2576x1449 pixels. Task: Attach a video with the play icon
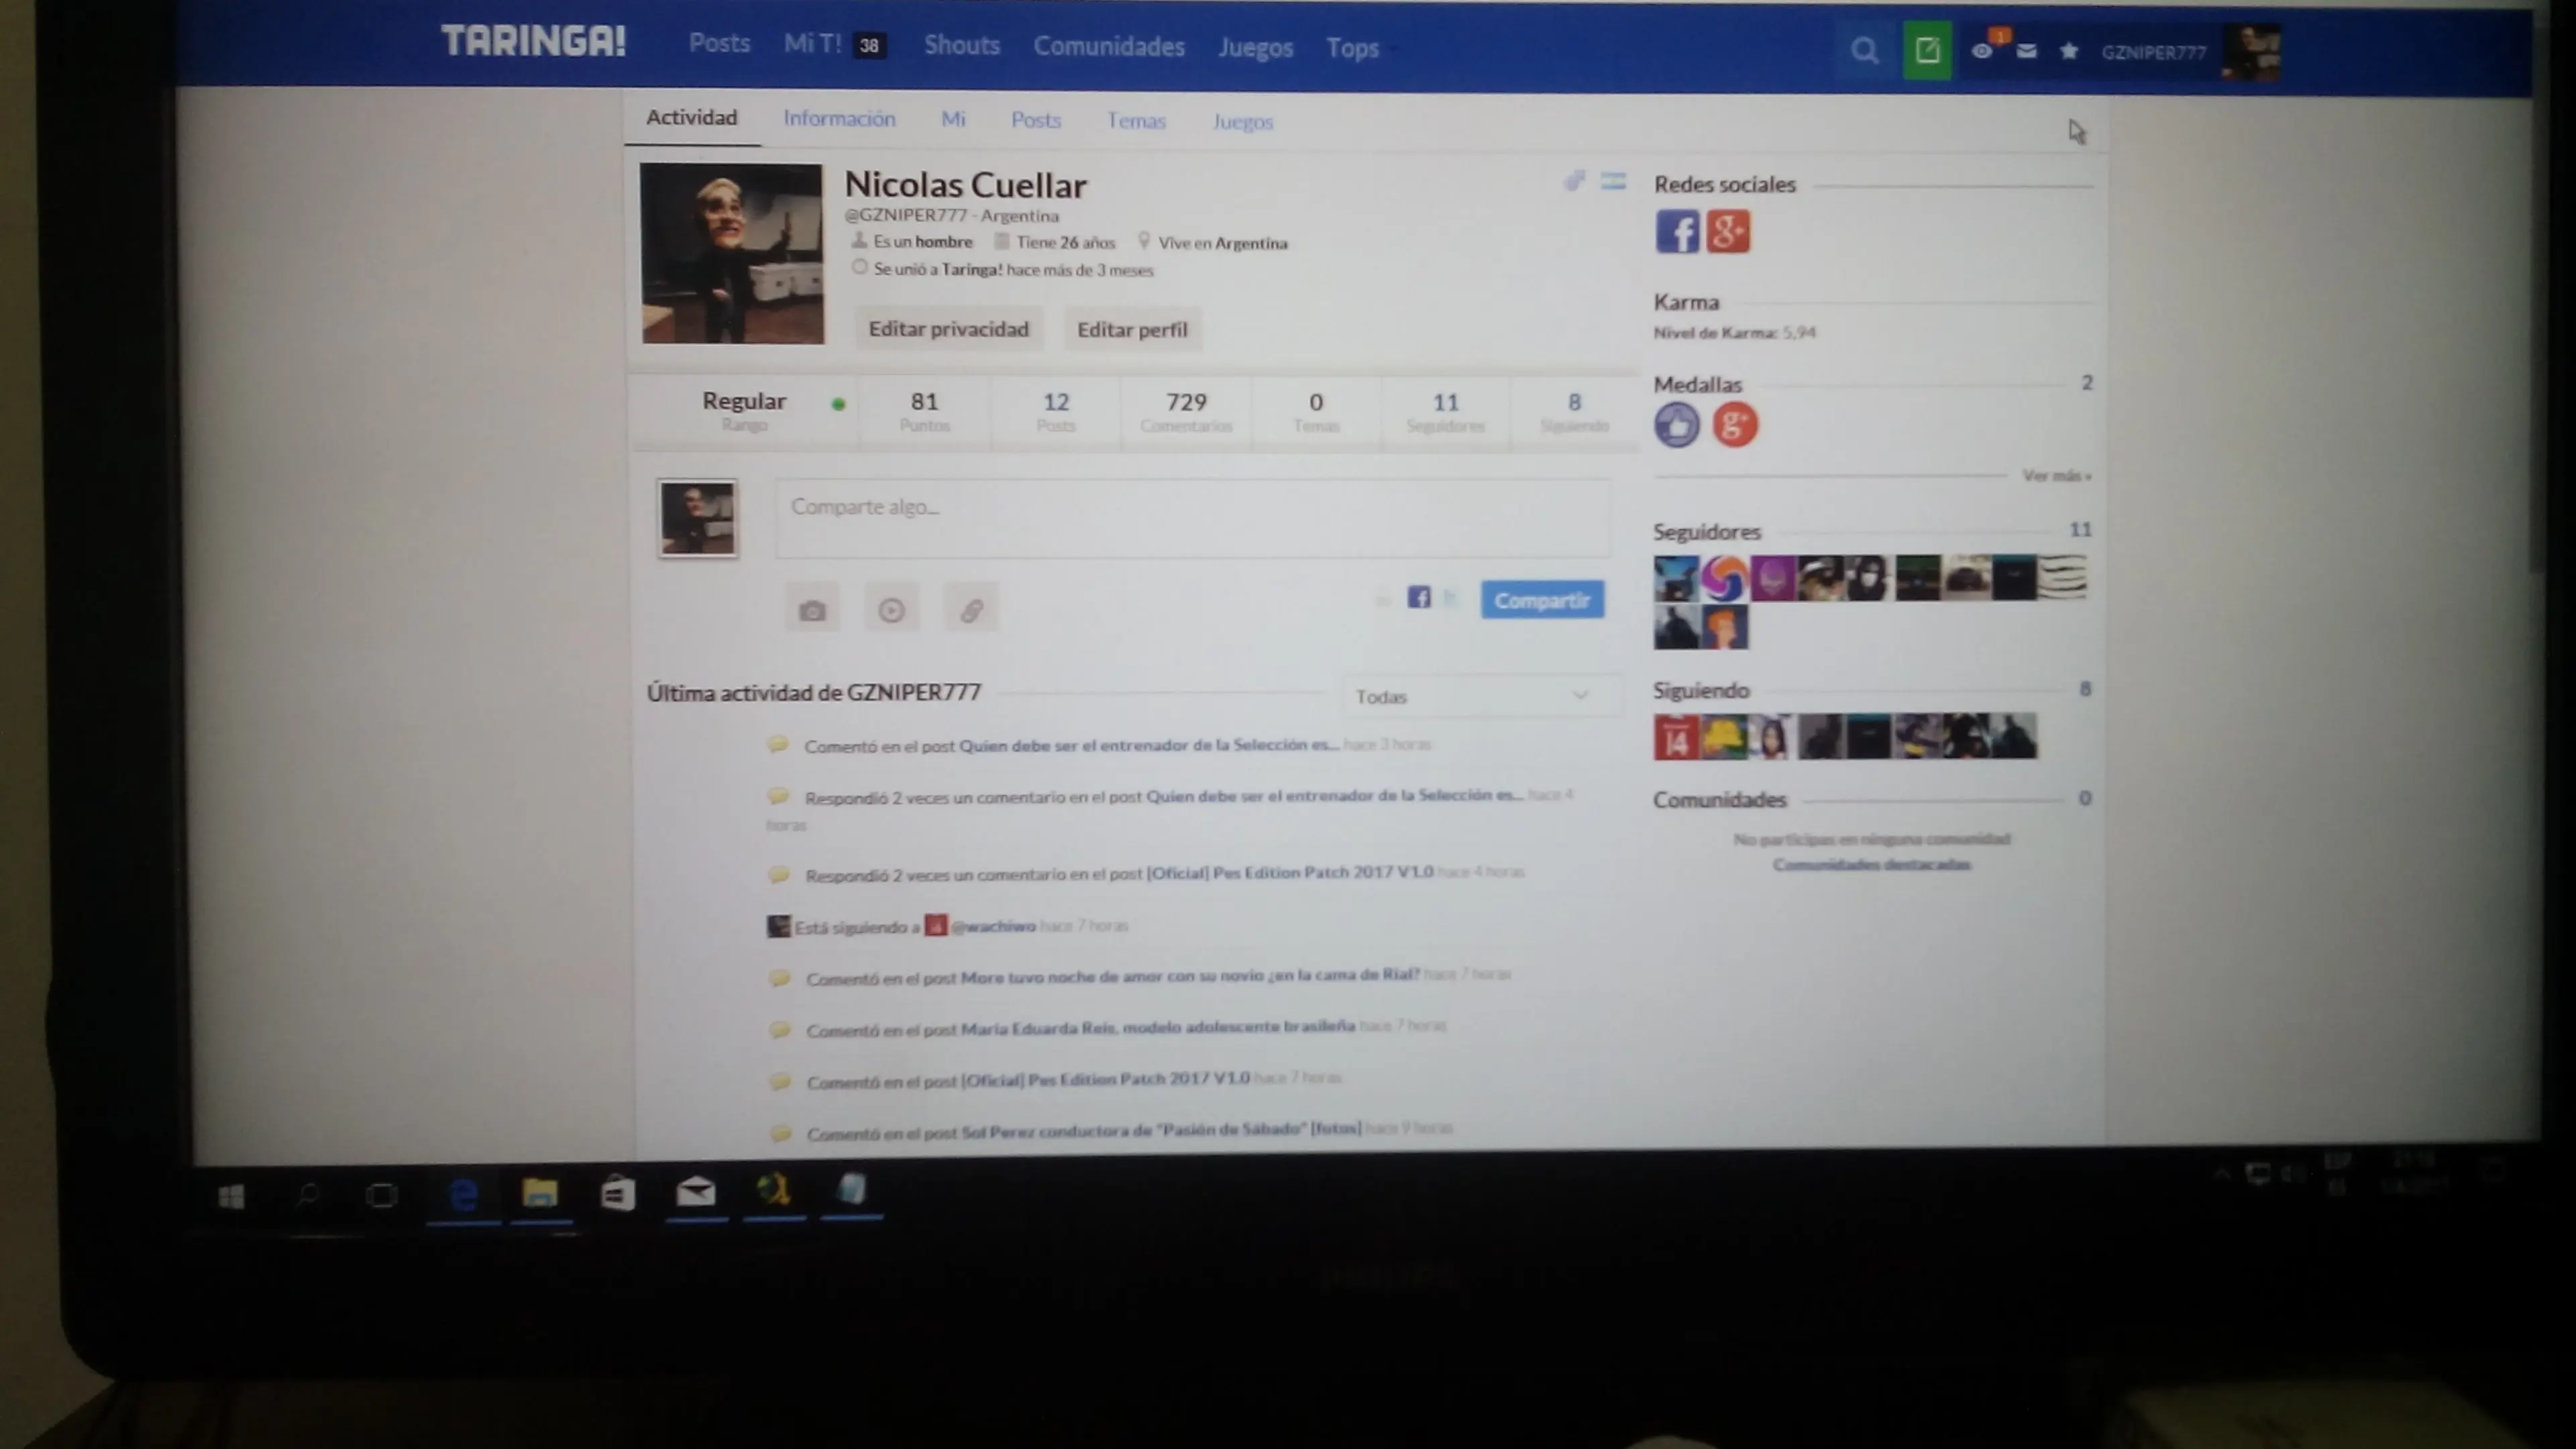[x=891, y=610]
